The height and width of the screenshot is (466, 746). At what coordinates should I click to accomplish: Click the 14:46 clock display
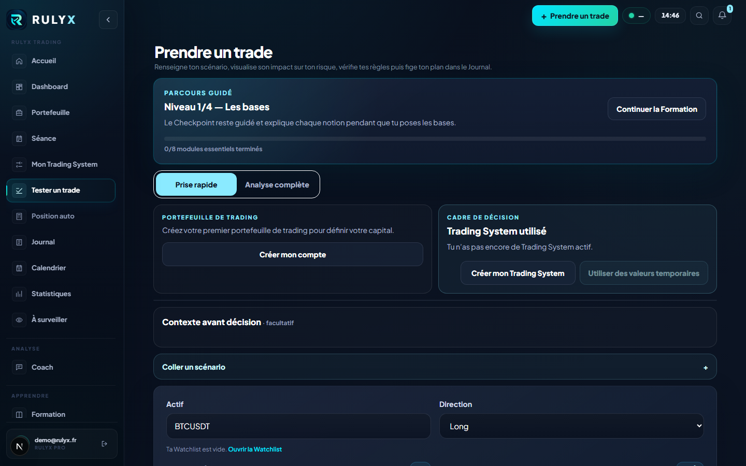(x=670, y=16)
